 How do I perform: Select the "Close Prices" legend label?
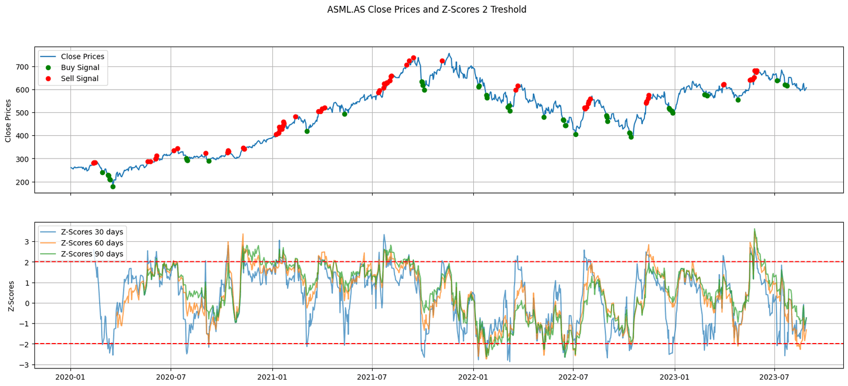(83, 57)
